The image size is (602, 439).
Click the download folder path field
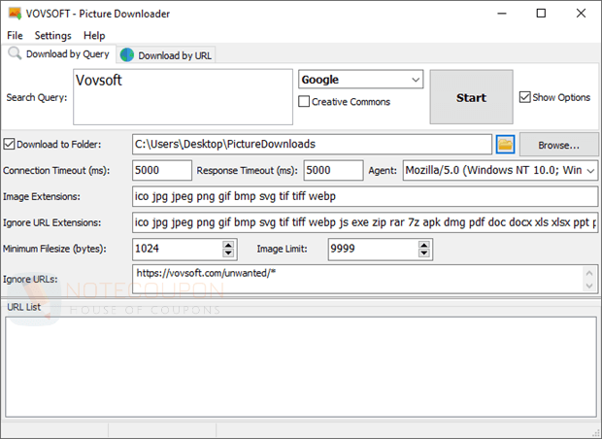(x=312, y=145)
